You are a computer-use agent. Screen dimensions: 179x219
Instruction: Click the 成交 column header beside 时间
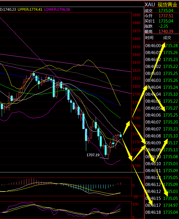point(167,38)
